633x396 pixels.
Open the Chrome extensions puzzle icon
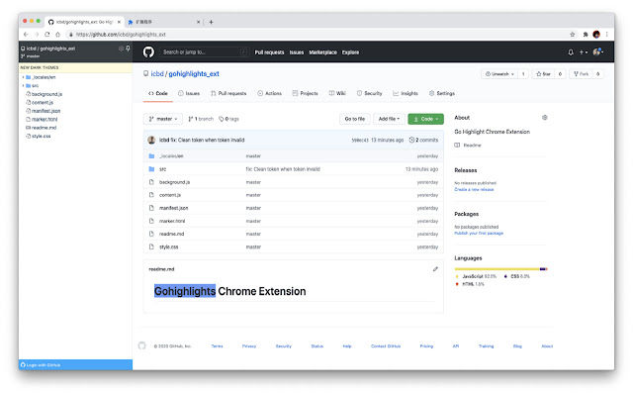tap(586, 35)
